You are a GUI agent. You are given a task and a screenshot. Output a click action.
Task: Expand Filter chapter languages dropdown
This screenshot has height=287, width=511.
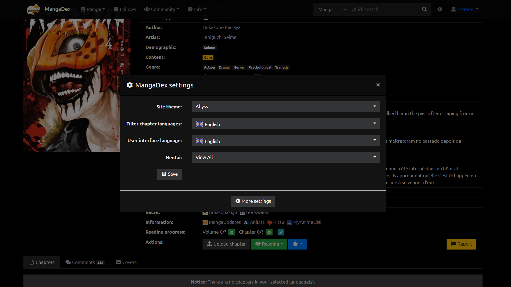tap(286, 124)
